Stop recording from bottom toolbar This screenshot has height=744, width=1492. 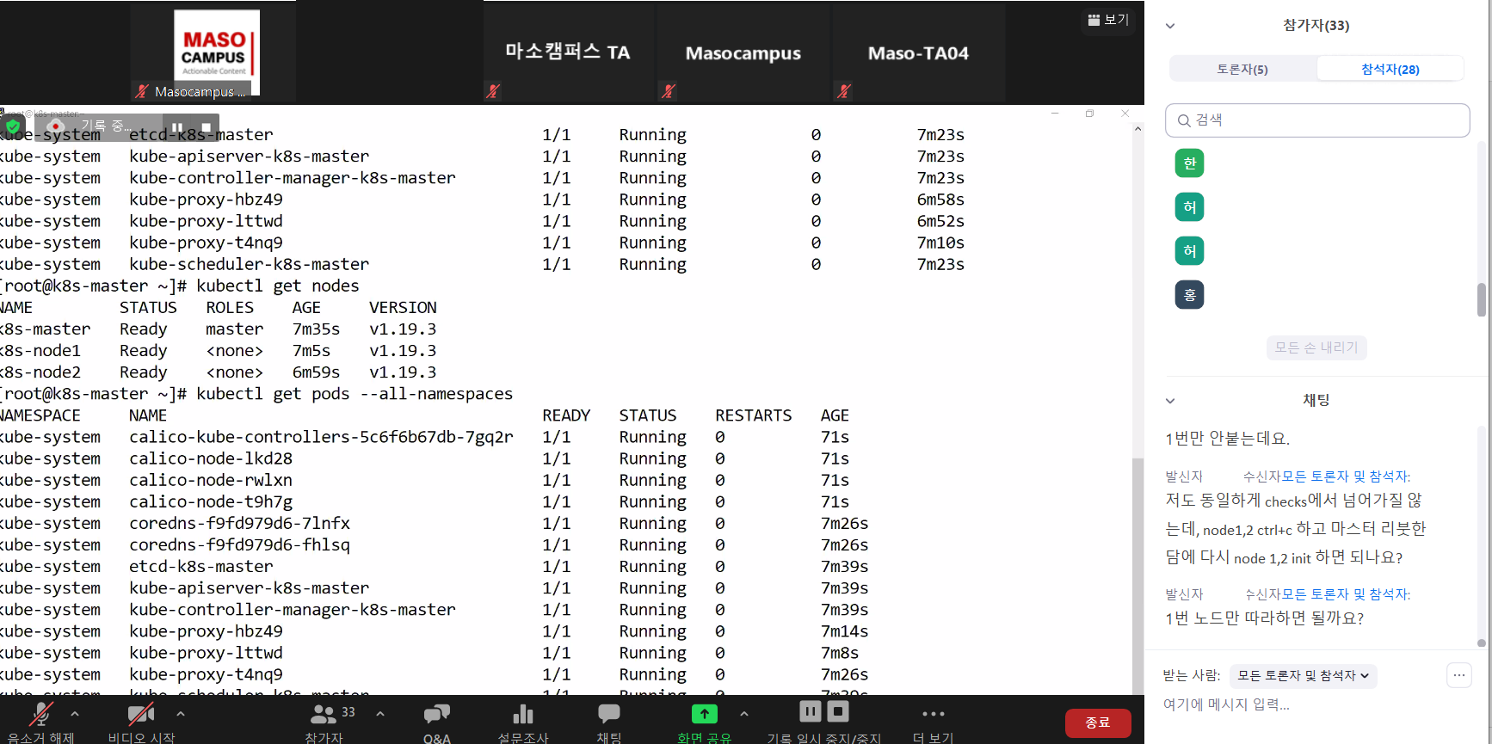(x=838, y=711)
